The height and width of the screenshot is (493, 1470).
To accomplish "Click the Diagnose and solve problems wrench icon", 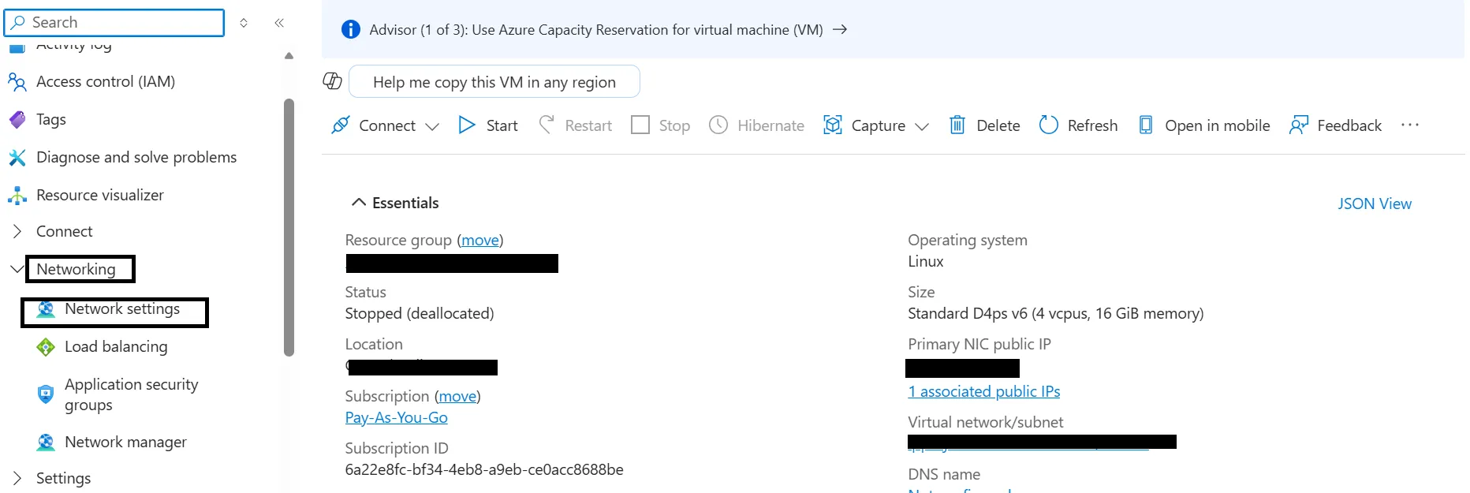I will click(x=17, y=157).
